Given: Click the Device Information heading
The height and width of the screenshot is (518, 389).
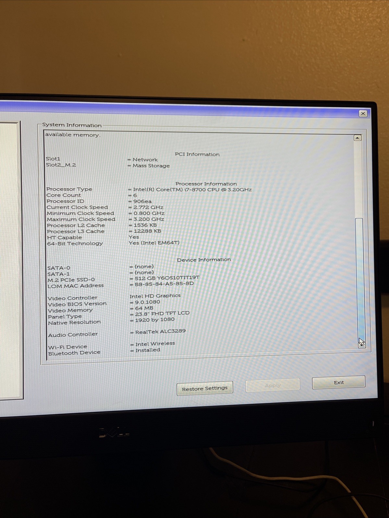Looking at the screenshot, I should pyautogui.click(x=204, y=260).
